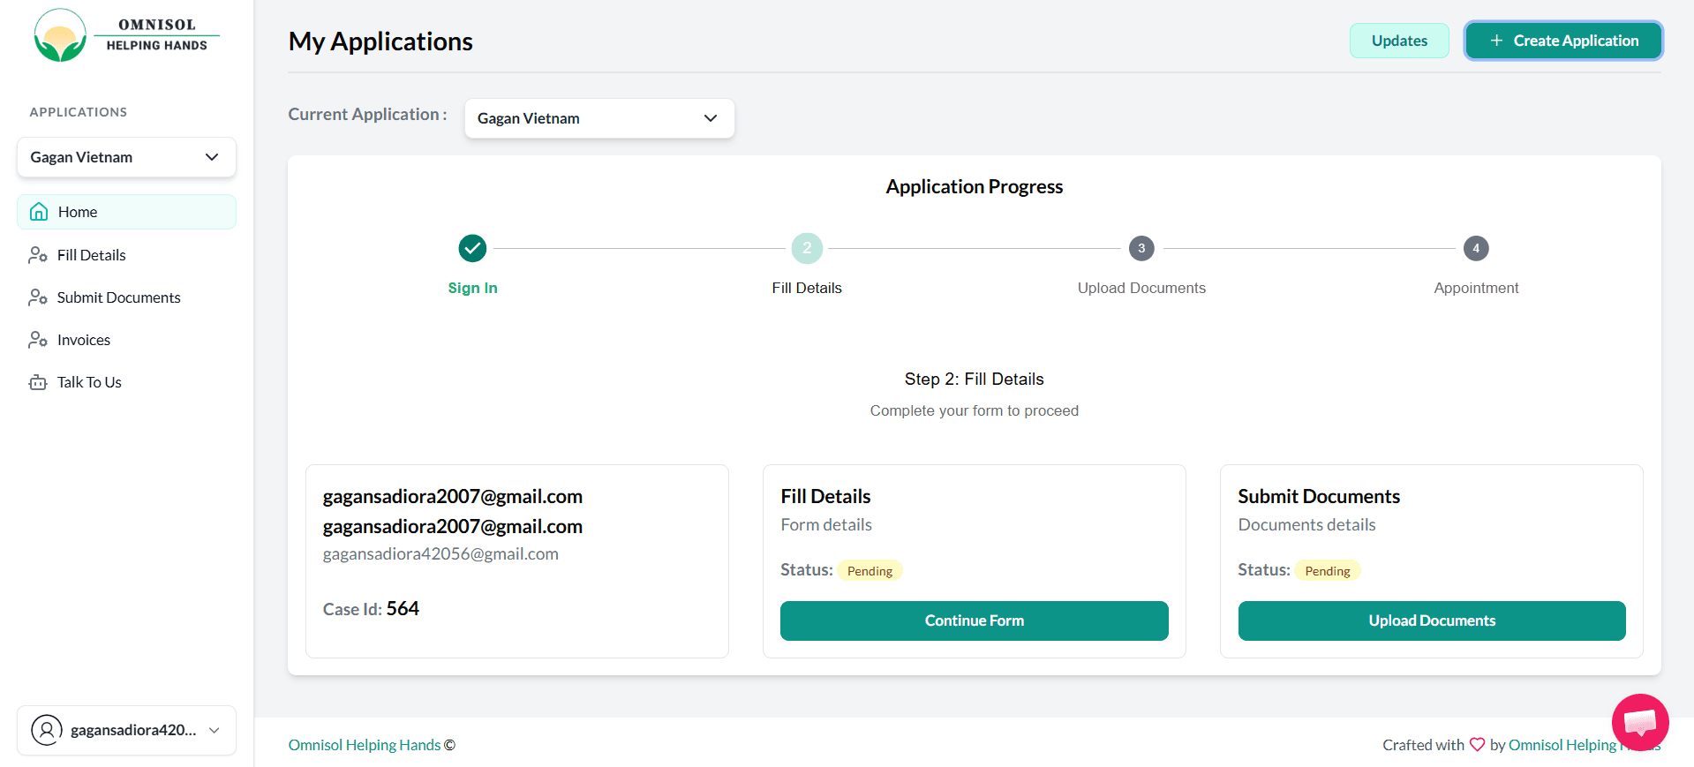
Task: Click the Talk To Us phone icon
Action: point(38,381)
